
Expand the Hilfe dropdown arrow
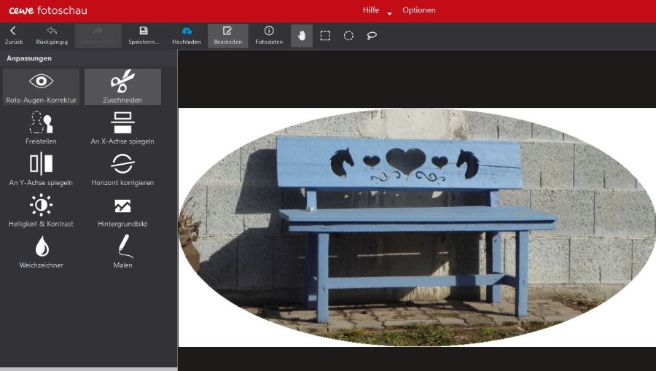[x=389, y=13]
